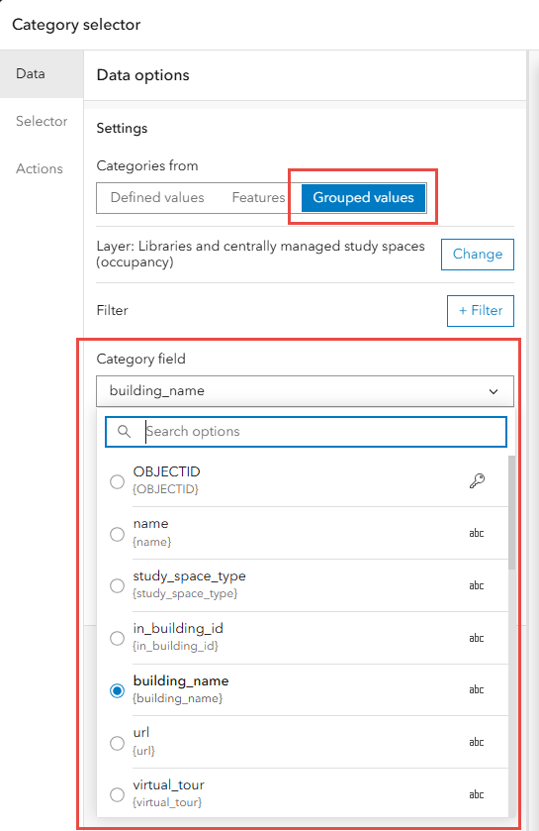Click the abc type icon for building_name
This screenshot has height=831, width=539.
[x=477, y=689]
